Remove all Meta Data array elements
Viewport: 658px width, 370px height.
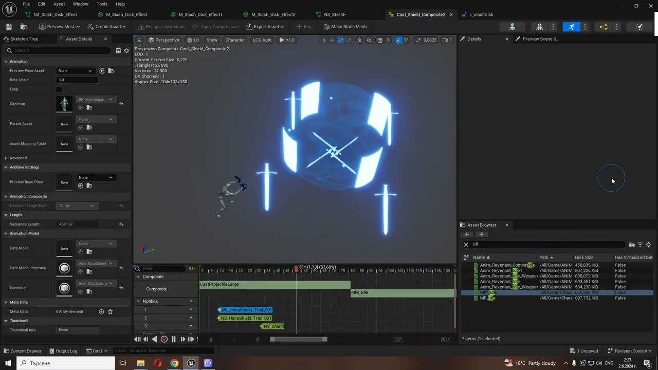(x=110, y=311)
